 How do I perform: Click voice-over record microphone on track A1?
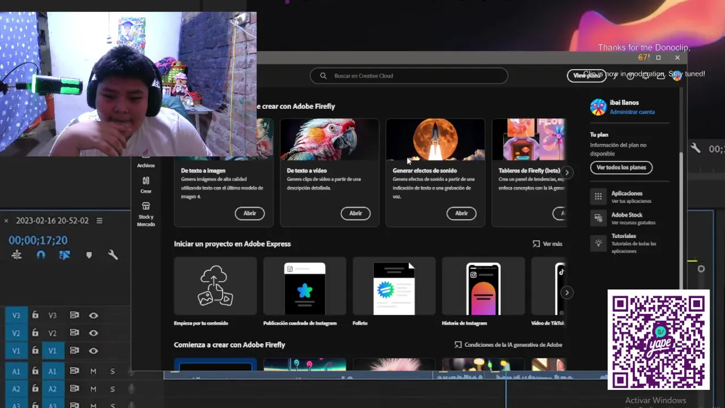click(131, 372)
